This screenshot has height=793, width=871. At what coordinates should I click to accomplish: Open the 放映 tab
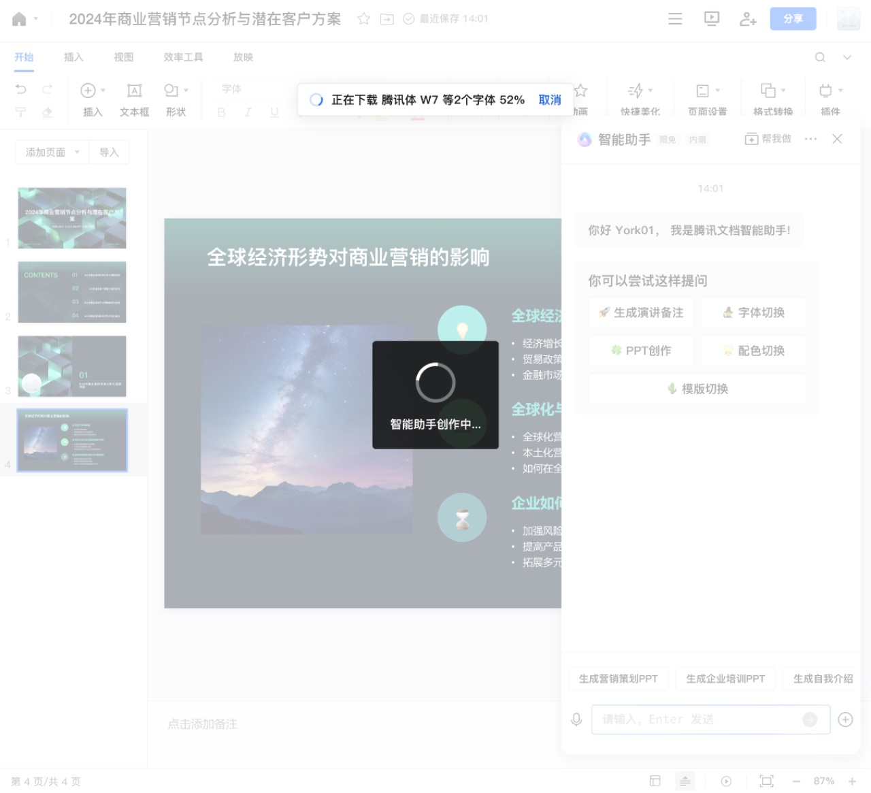(243, 57)
